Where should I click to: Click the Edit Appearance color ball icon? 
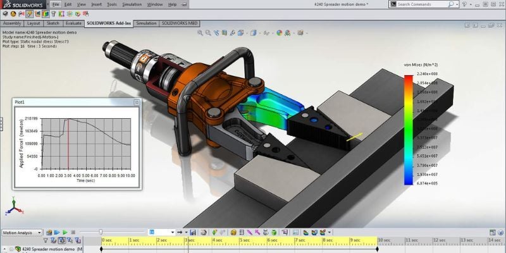tap(280, 33)
